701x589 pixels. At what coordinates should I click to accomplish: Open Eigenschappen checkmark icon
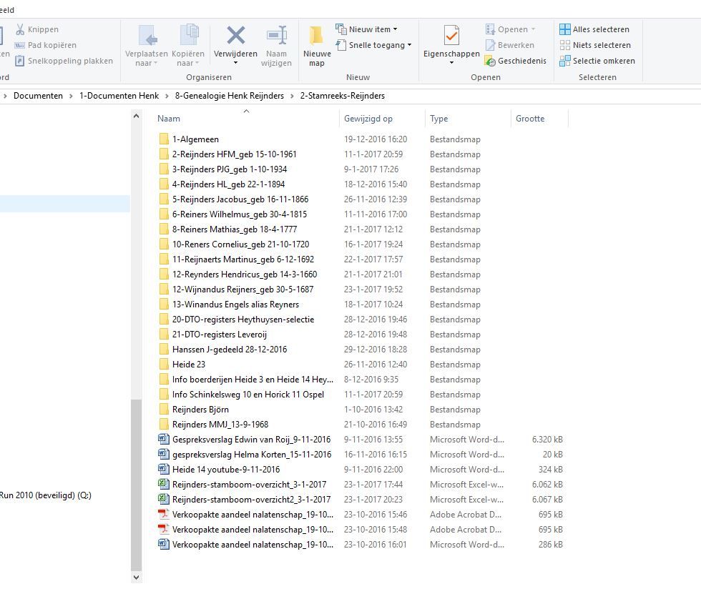(x=451, y=35)
